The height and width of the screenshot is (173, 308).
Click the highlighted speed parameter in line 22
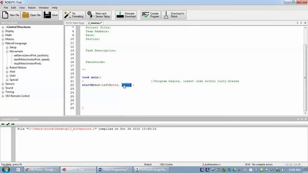(127, 85)
